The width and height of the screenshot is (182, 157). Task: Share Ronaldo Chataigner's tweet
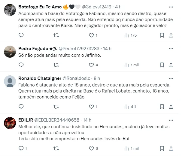pos(171,107)
